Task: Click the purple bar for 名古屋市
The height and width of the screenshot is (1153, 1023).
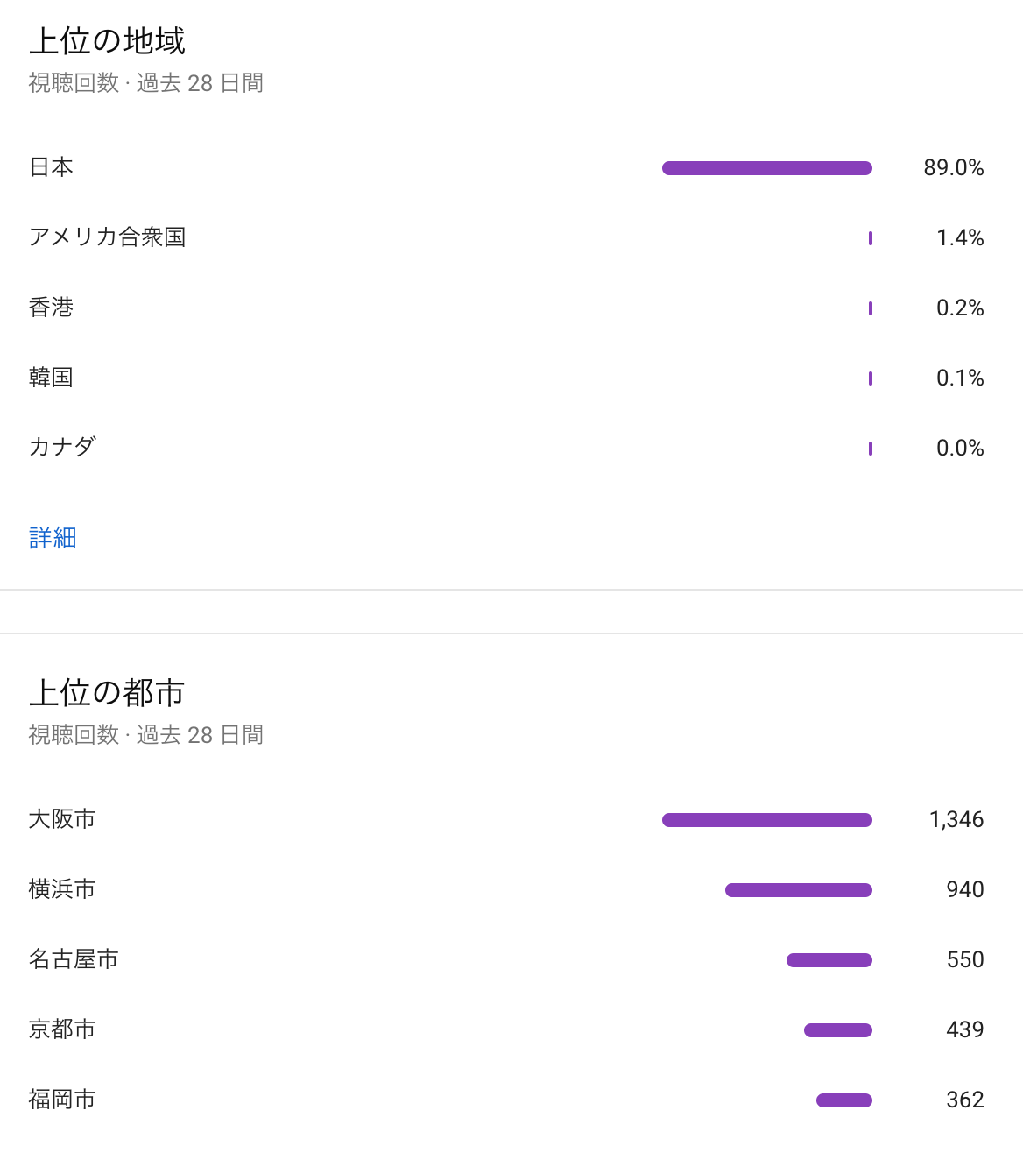Action: (x=829, y=960)
